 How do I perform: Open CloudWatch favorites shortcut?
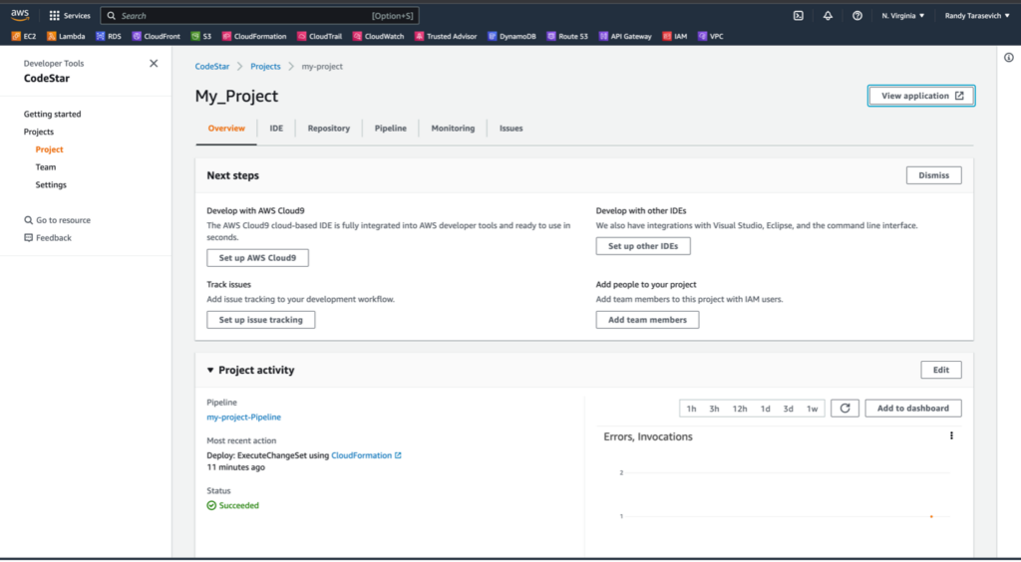click(x=379, y=37)
